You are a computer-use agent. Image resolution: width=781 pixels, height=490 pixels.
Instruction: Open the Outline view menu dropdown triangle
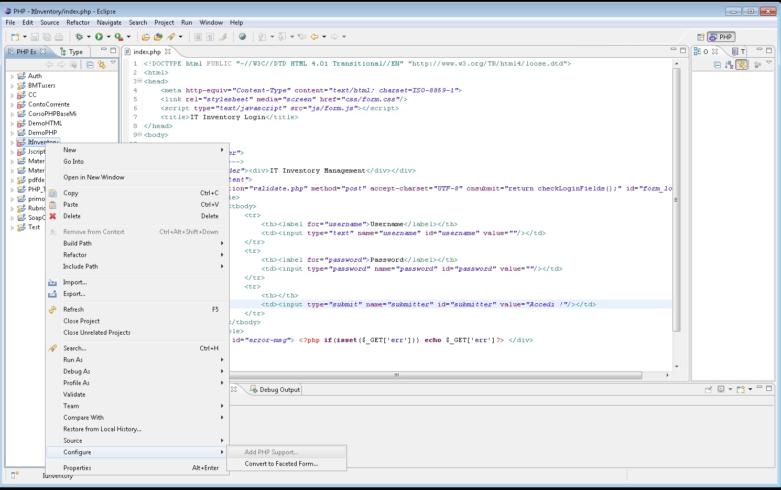(769, 63)
